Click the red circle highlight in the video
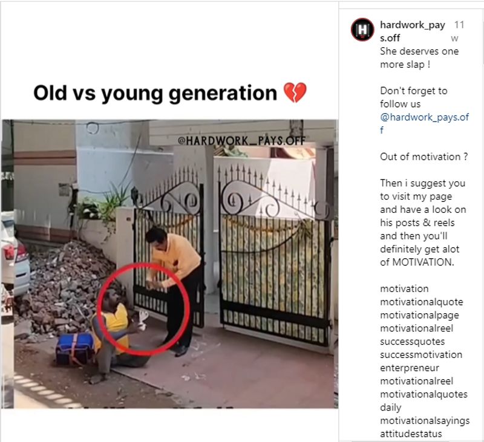484x442 pixels. pyautogui.click(x=143, y=309)
